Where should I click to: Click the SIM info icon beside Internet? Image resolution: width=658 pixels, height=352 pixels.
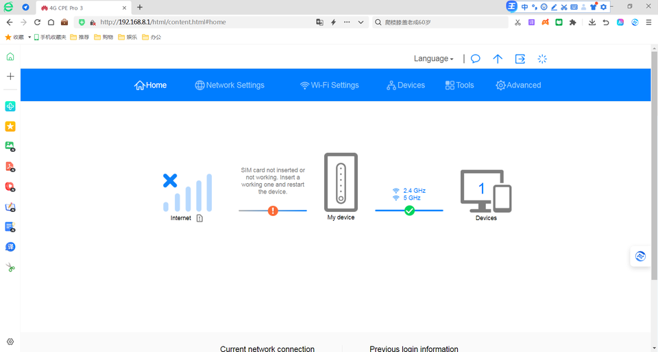point(199,219)
